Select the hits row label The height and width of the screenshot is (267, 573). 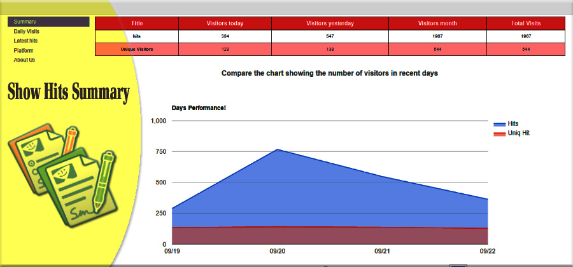[x=137, y=36]
